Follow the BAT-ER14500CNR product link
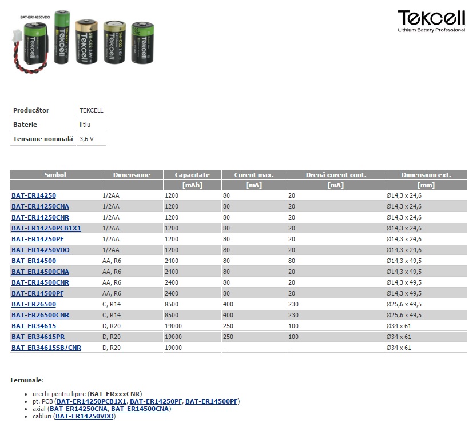 [x=40, y=282]
